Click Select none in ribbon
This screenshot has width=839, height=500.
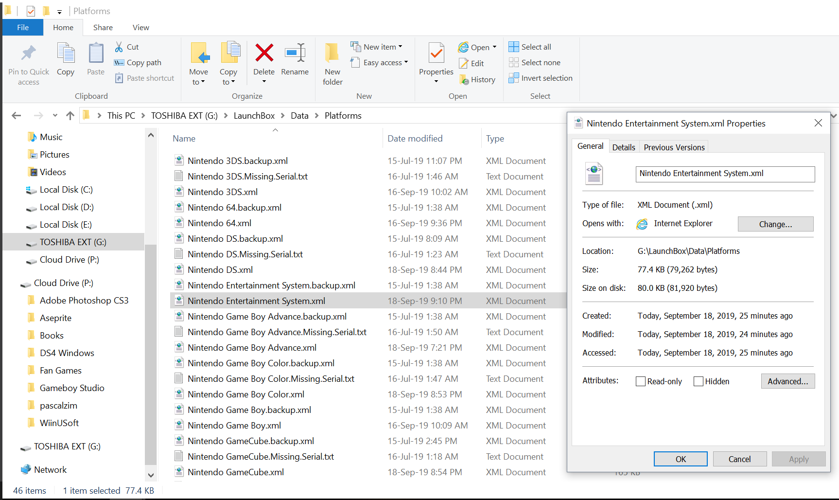534,63
